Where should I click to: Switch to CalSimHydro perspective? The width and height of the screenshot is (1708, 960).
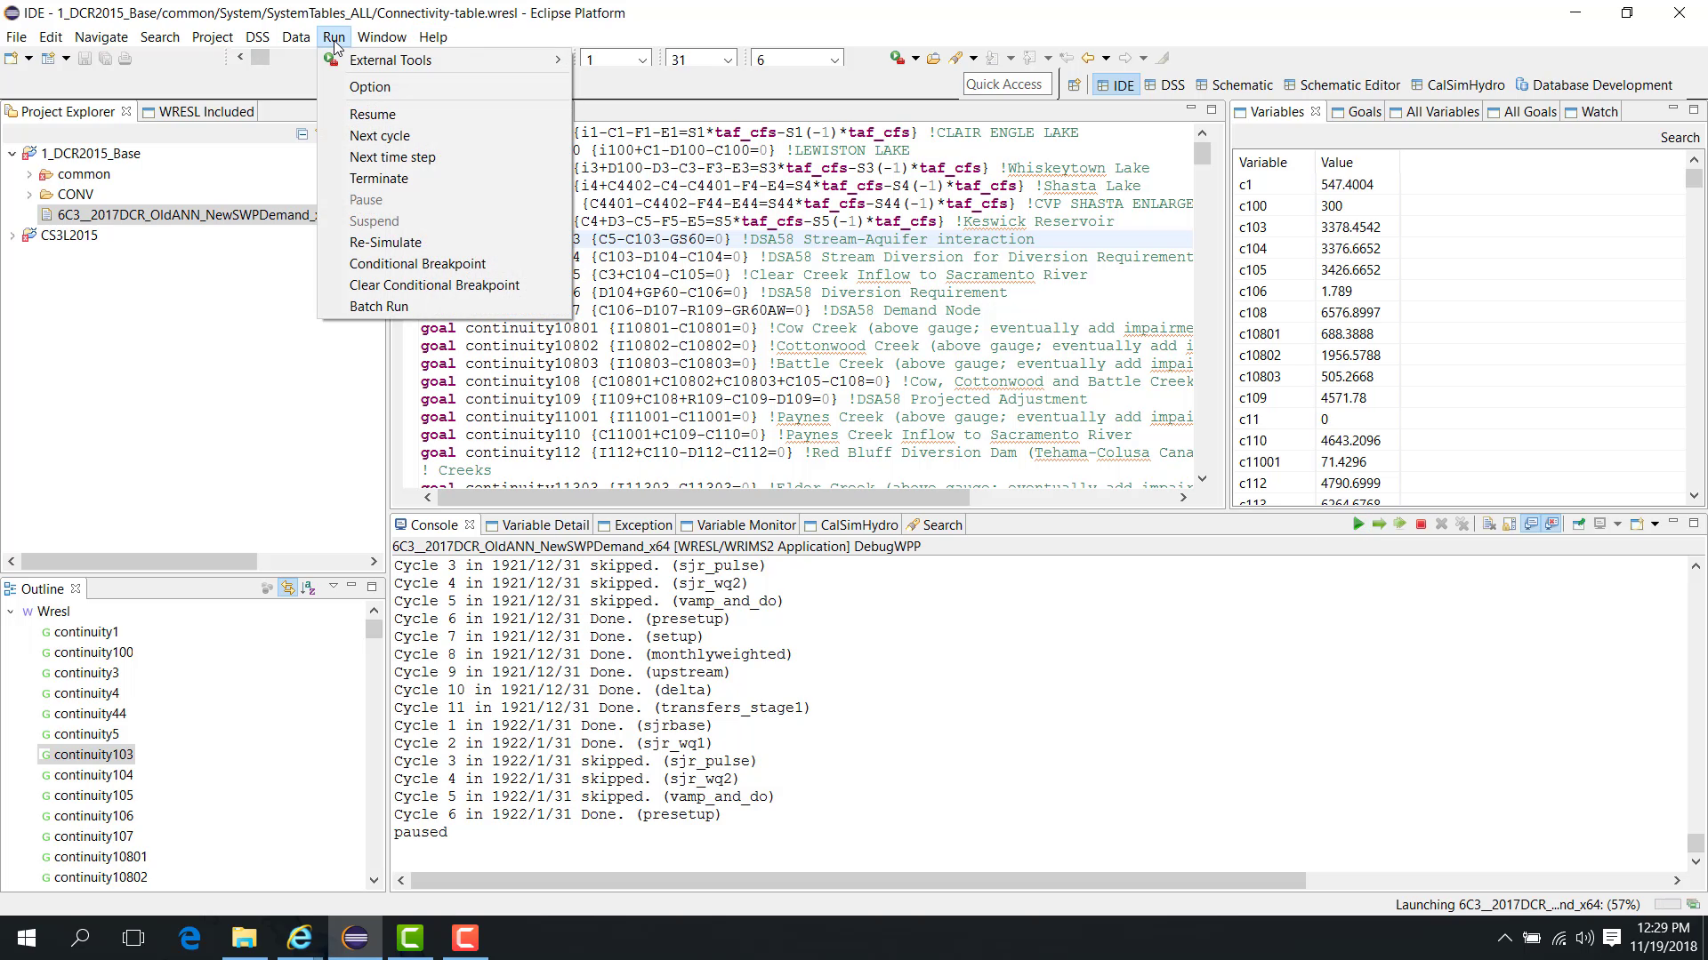point(1457,85)
